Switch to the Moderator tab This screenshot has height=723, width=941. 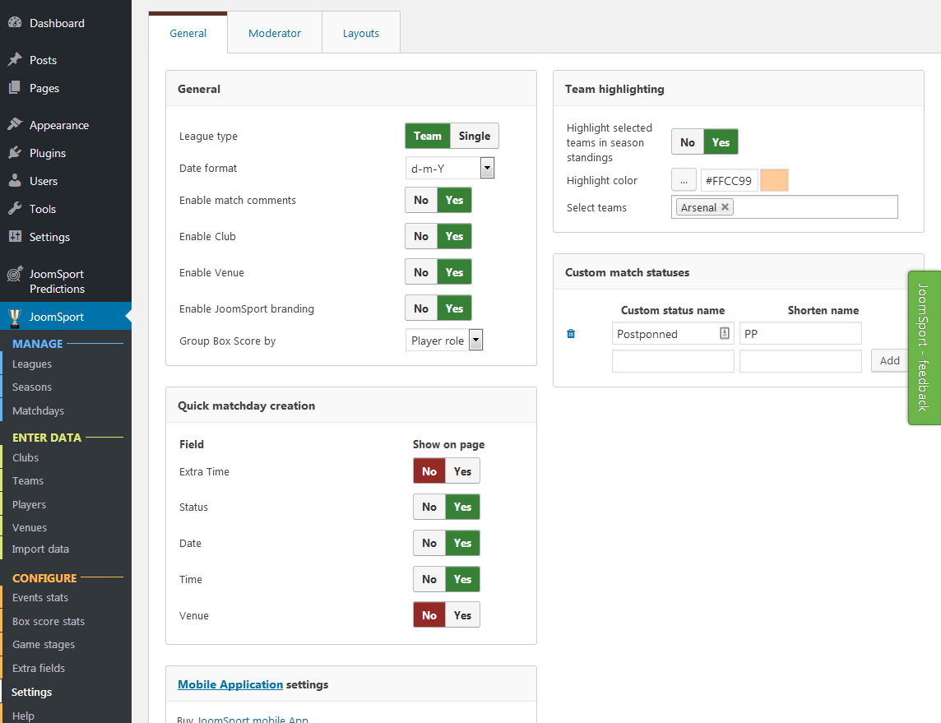click(274, 33)
